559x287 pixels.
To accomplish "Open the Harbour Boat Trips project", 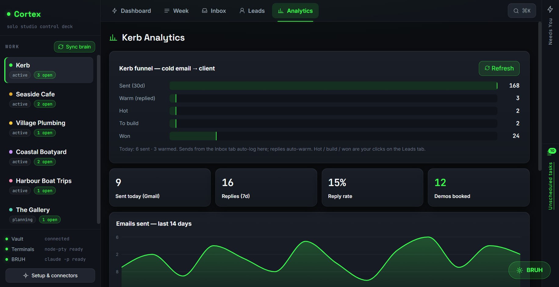I will [x=49, y=186].
